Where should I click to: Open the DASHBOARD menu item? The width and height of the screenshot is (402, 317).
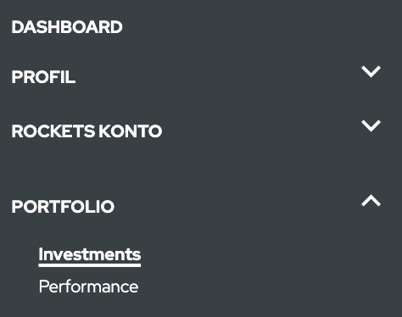point(67,27)
